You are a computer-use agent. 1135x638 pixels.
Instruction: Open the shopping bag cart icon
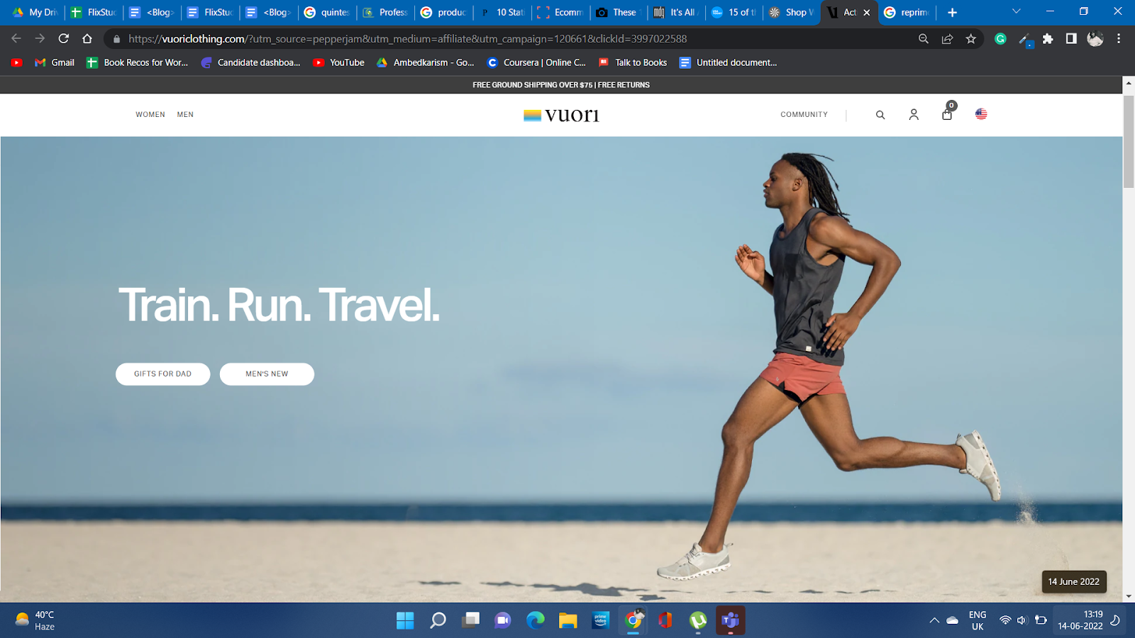pyautogui.click(x=948, y=113)
